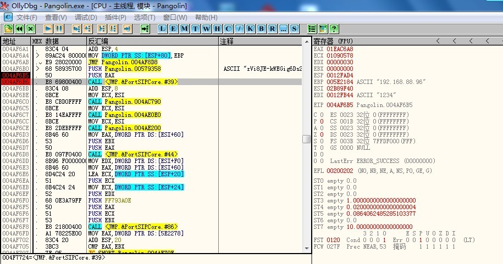Toggle the D flag value
Image resolution: width=503 pixels, height=264 pixels.
click(x=322, y=154)
